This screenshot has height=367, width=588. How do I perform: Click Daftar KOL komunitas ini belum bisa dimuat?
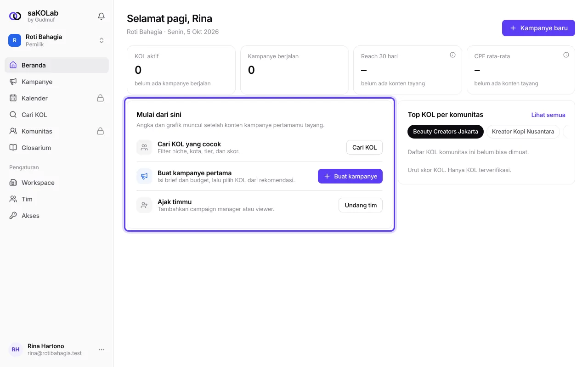[468, 151]
